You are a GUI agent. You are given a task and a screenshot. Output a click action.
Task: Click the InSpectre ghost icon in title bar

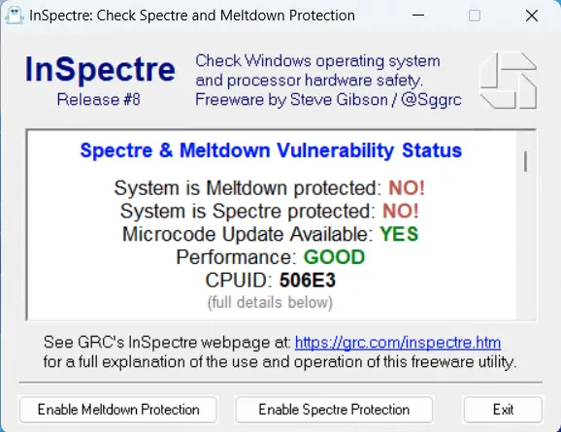(15, 16)
